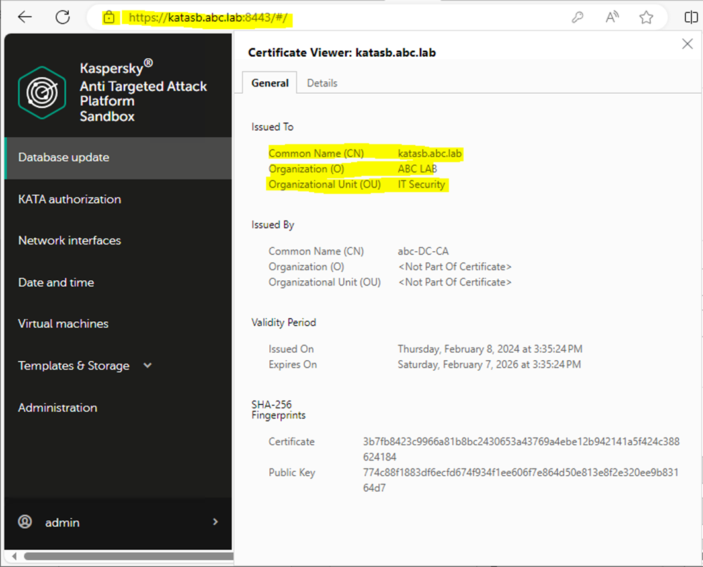This screenshot has height=567, width=703.
Task: Open the split screen icon
Action: point(691,18)
